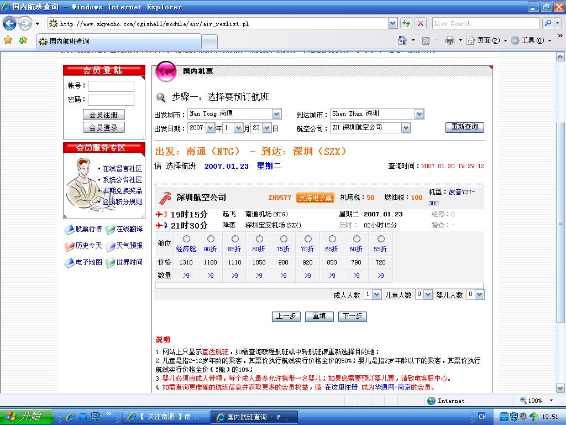
Task: Open the Home page icon
Action: (x=403, y=40)
